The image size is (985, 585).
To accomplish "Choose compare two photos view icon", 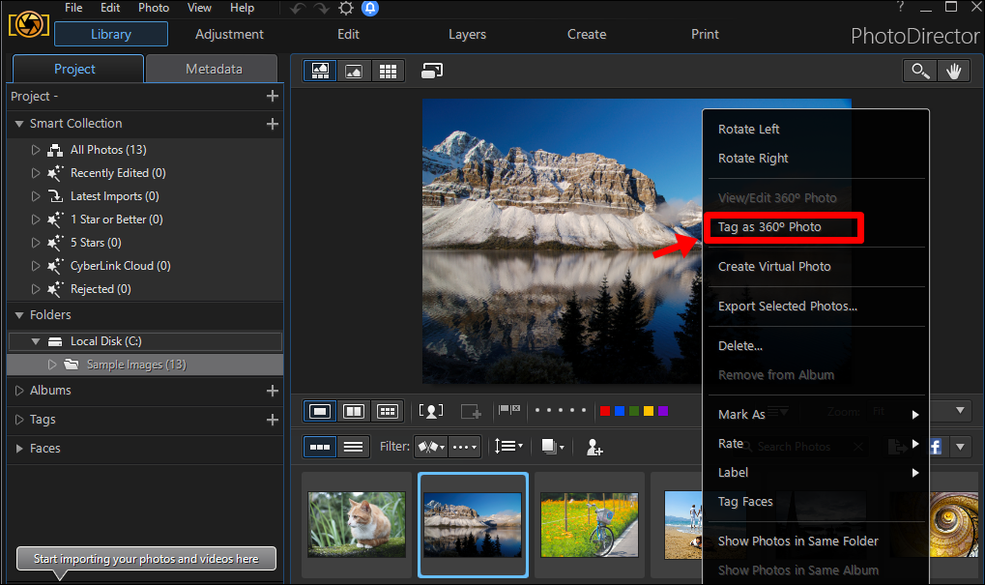I will click(x=354, y=412).
